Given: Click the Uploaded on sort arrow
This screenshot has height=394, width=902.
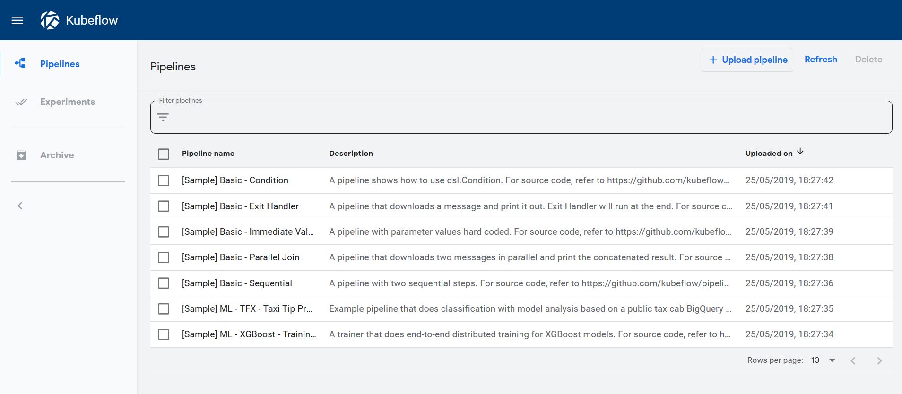Looking at the screenshot, I should 800,152.
